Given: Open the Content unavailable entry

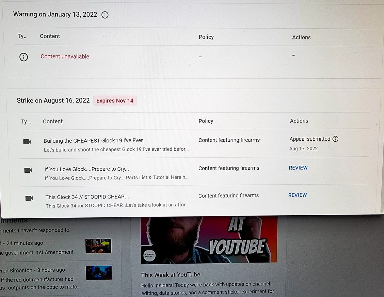Looking at the screenshot, I should coord(65,56).
